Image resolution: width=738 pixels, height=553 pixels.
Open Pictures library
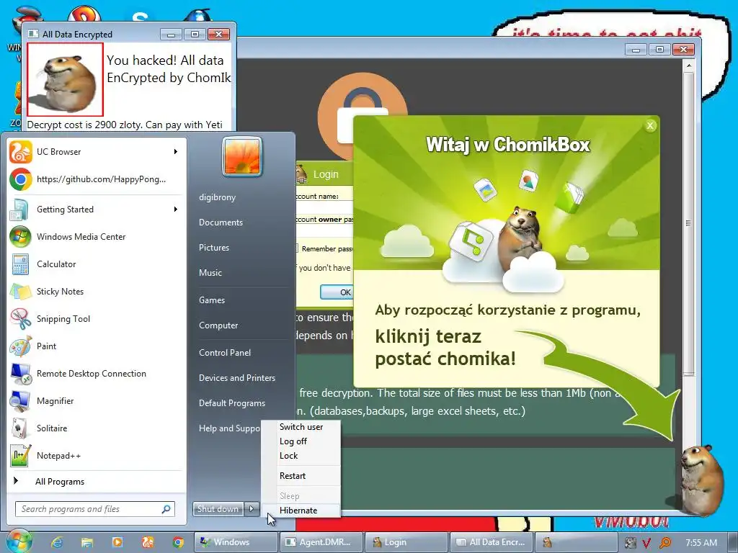click(213, 248)
